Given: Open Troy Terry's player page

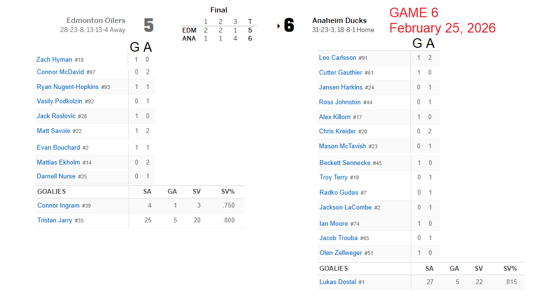Looking at the screenshot, I should [333, 177].
